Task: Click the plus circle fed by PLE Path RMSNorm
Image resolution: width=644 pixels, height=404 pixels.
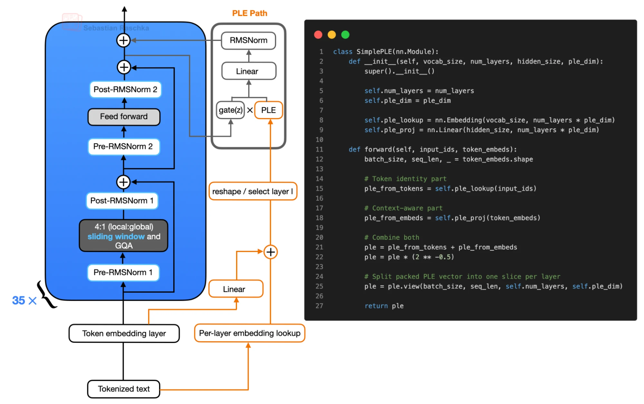Action: pos(123,40)
